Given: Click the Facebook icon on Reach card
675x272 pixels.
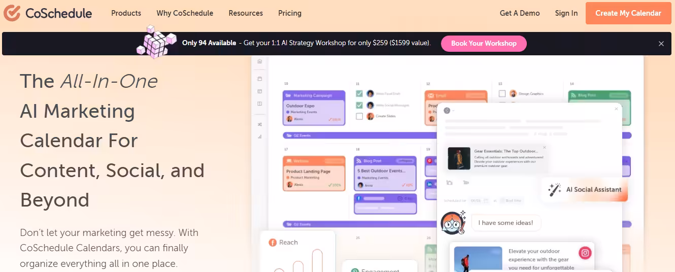Looking at the screenshot, I should [273, 243].
